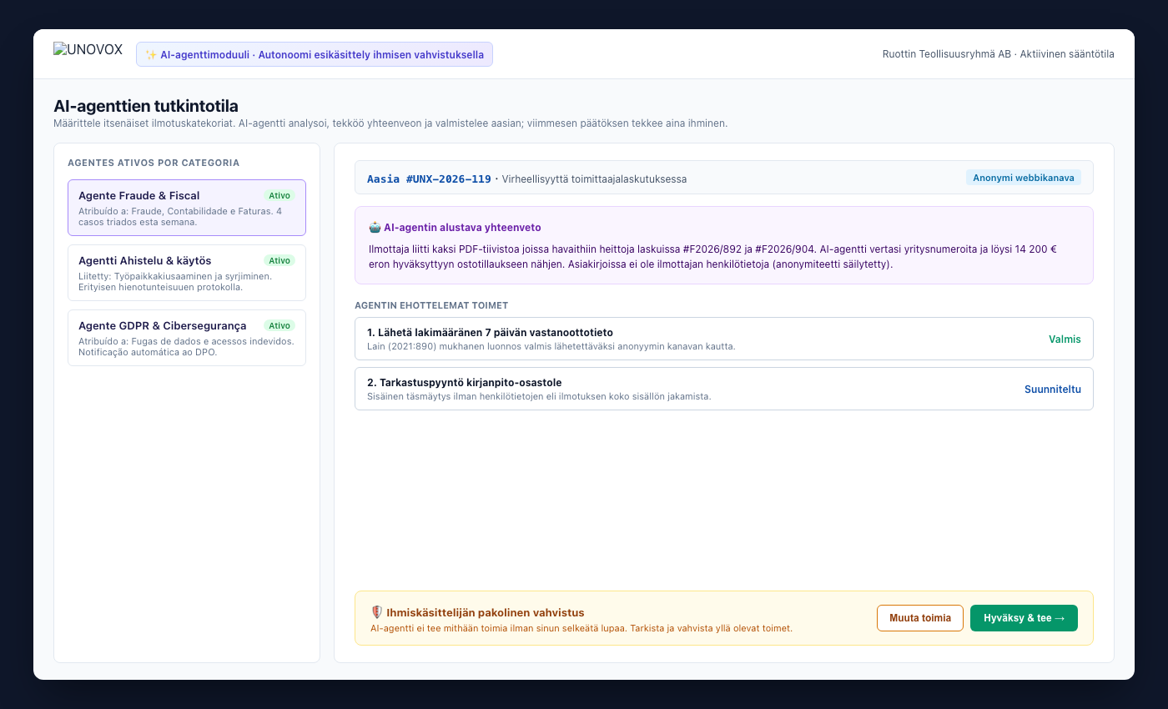Click the Ativo badge on Agente Fraude & Fiscal

click(x=279, y=195)
